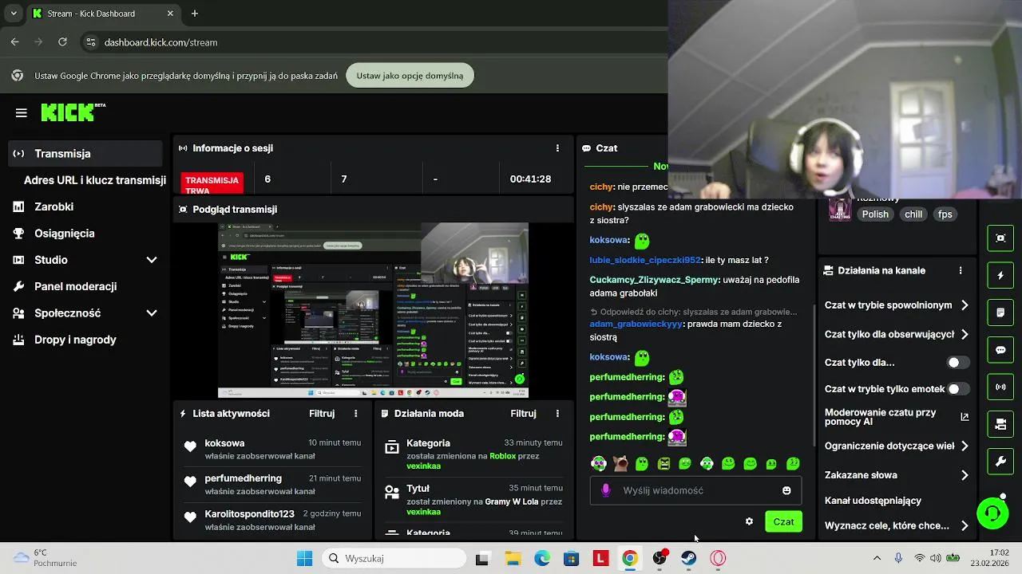Click the purple microphone icon in message box
Screen dimensions: 1022x574
(x=606, y=490)
